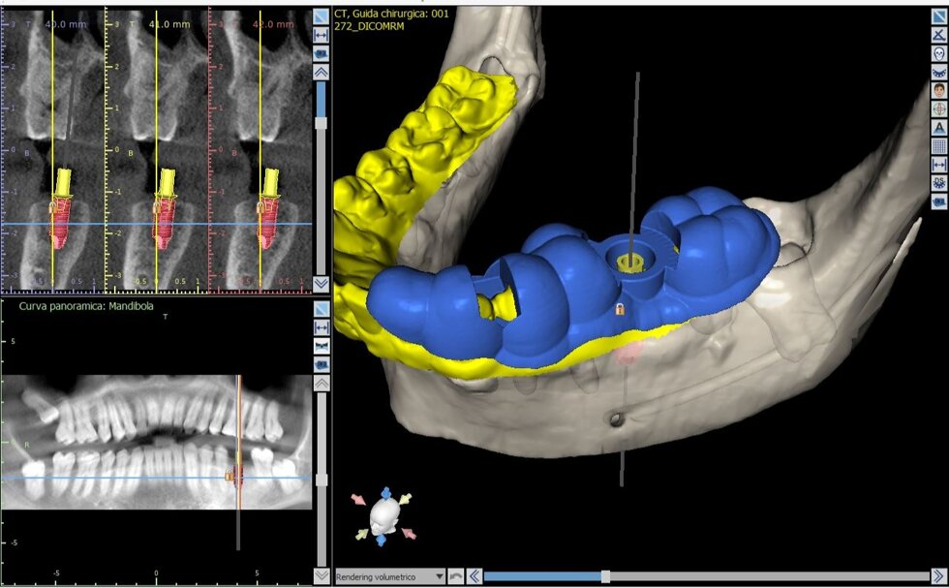Viewport: 949px width, 588px height.
Task: Select the text annotation 'A' tool
Action: point(938,127)
